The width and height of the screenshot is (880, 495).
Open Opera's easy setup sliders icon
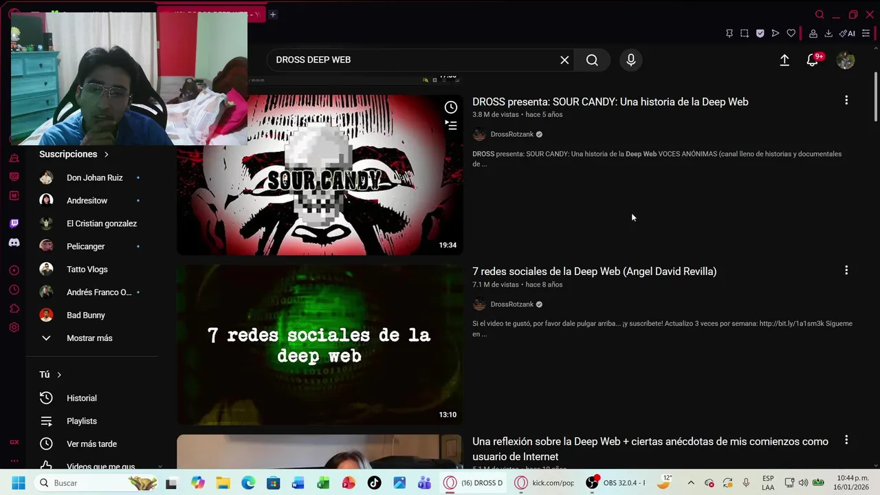click(x=866, y=33)
